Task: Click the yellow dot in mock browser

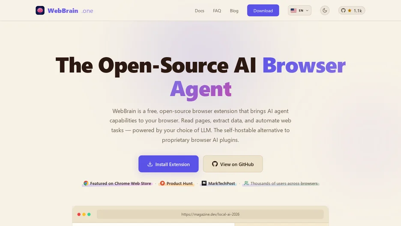Action: click(84, 214)
